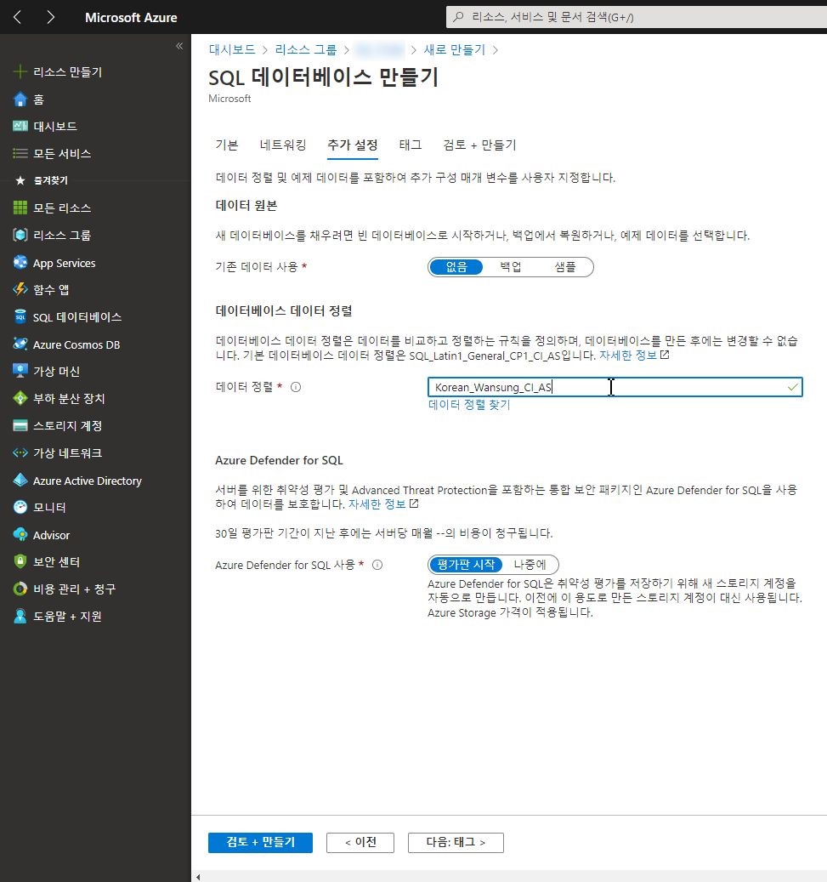Click the 대시보드 chart icon

20,126
